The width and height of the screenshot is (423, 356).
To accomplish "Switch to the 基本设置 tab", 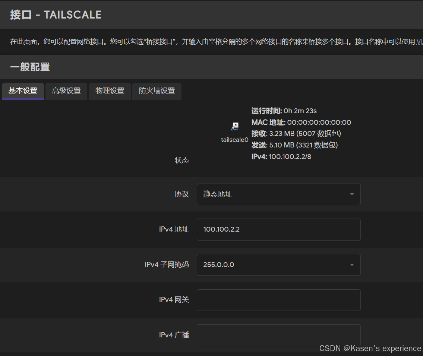I will click(x=23, y=91).
